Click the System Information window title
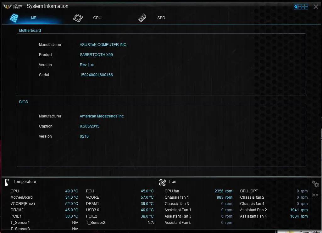The width and height of the screenshot is (322, 233). 47,6
